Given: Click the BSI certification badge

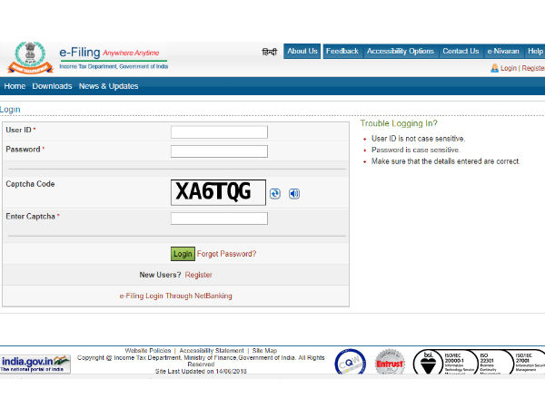Looking at the screenshot, I should (x=427, y=362).
